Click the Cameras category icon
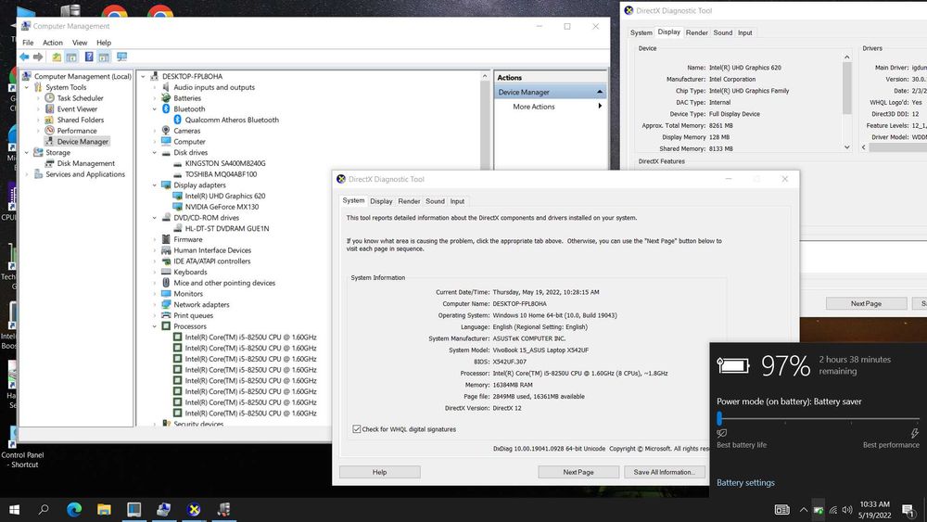927x522 pixels. 166,131
